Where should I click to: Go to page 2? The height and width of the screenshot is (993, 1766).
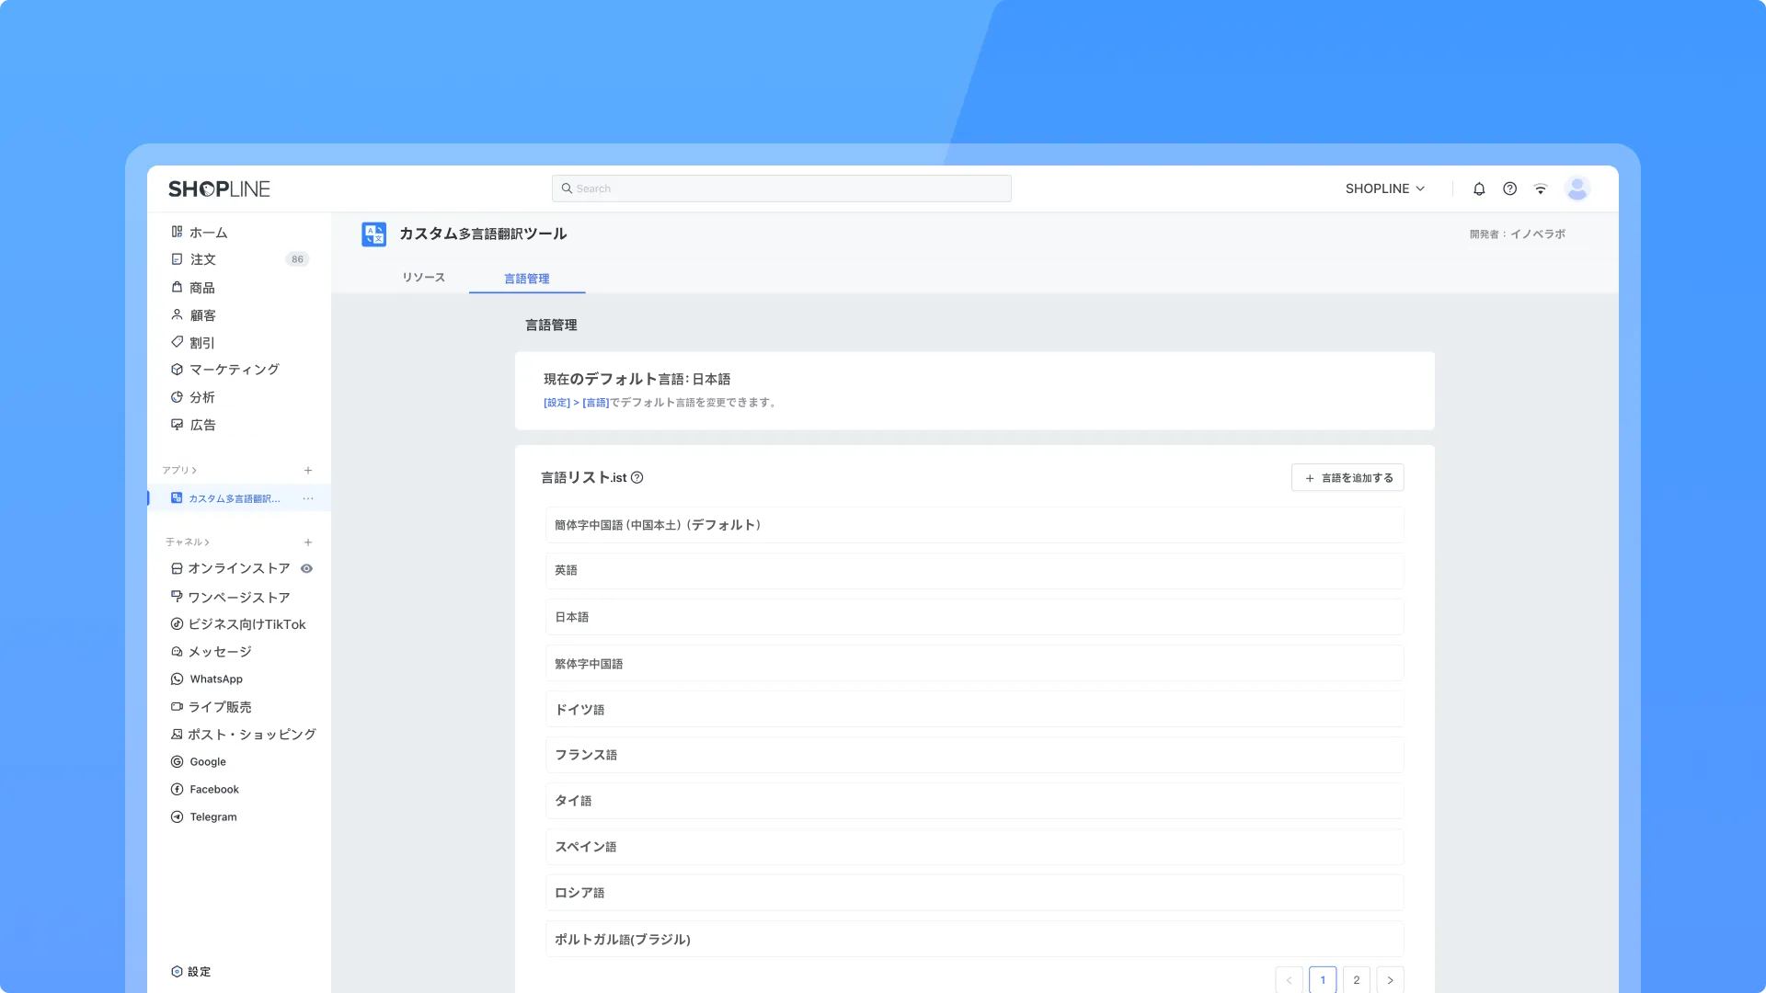coord(1357,980)
